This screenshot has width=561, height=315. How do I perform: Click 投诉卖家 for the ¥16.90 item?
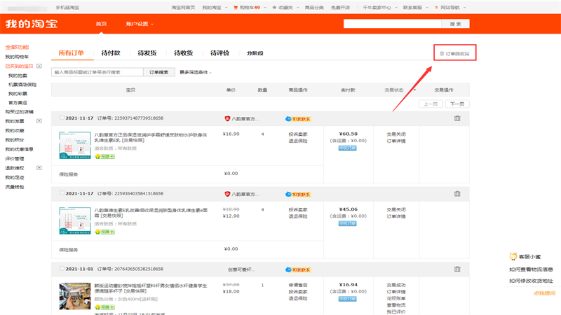(298, 134)
